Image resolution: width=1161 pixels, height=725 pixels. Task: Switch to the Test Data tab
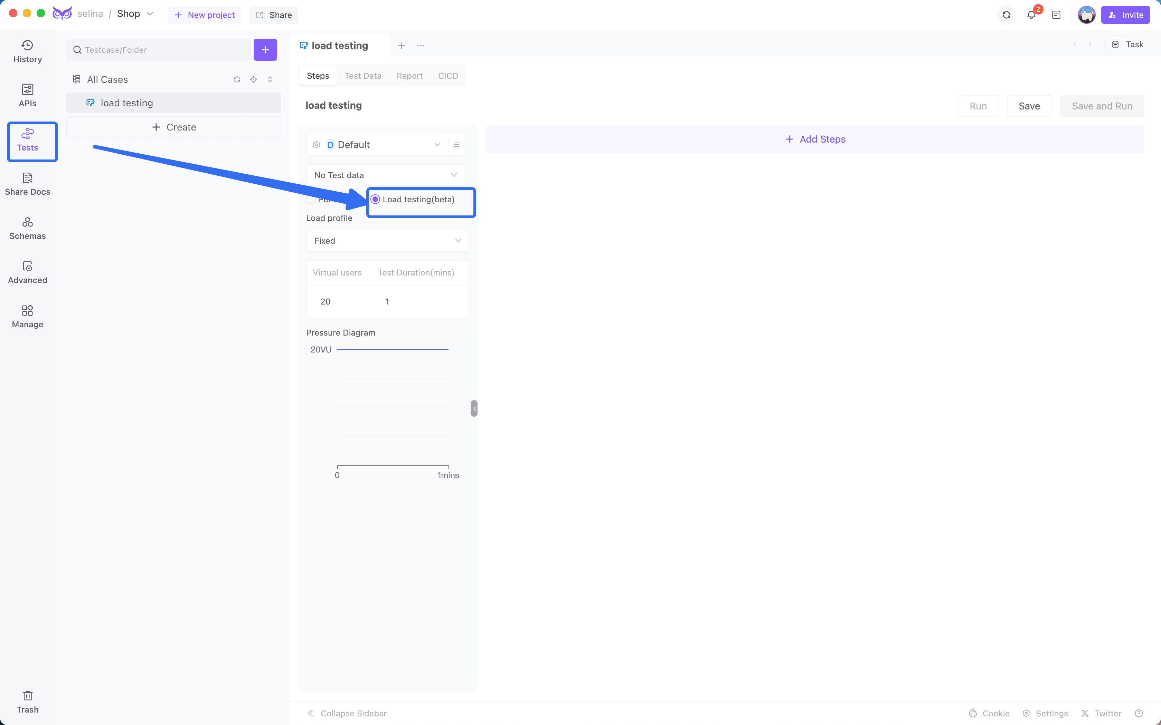[x=363, y=76]
